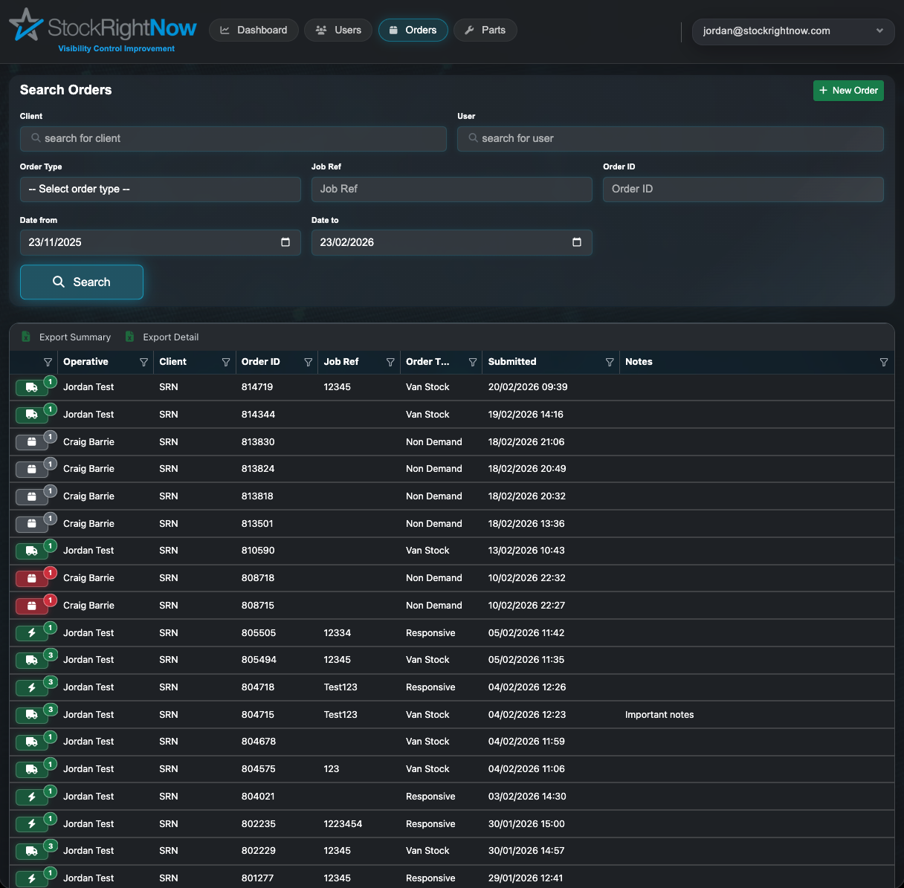Open the grey box icon on order 813830
Screen dimensions: 904x888
click(31, 441)
